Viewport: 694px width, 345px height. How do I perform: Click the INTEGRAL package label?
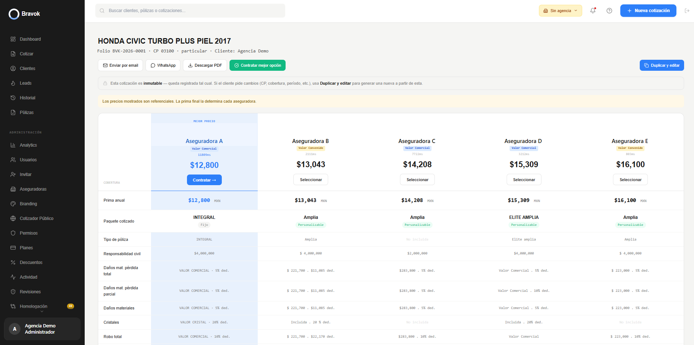[204, 217]
